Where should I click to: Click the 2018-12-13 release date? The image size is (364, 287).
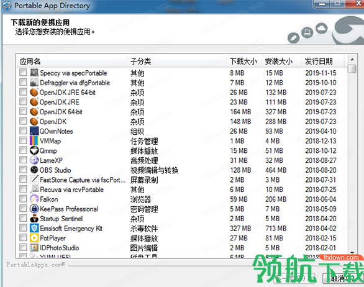click(321, 141)
